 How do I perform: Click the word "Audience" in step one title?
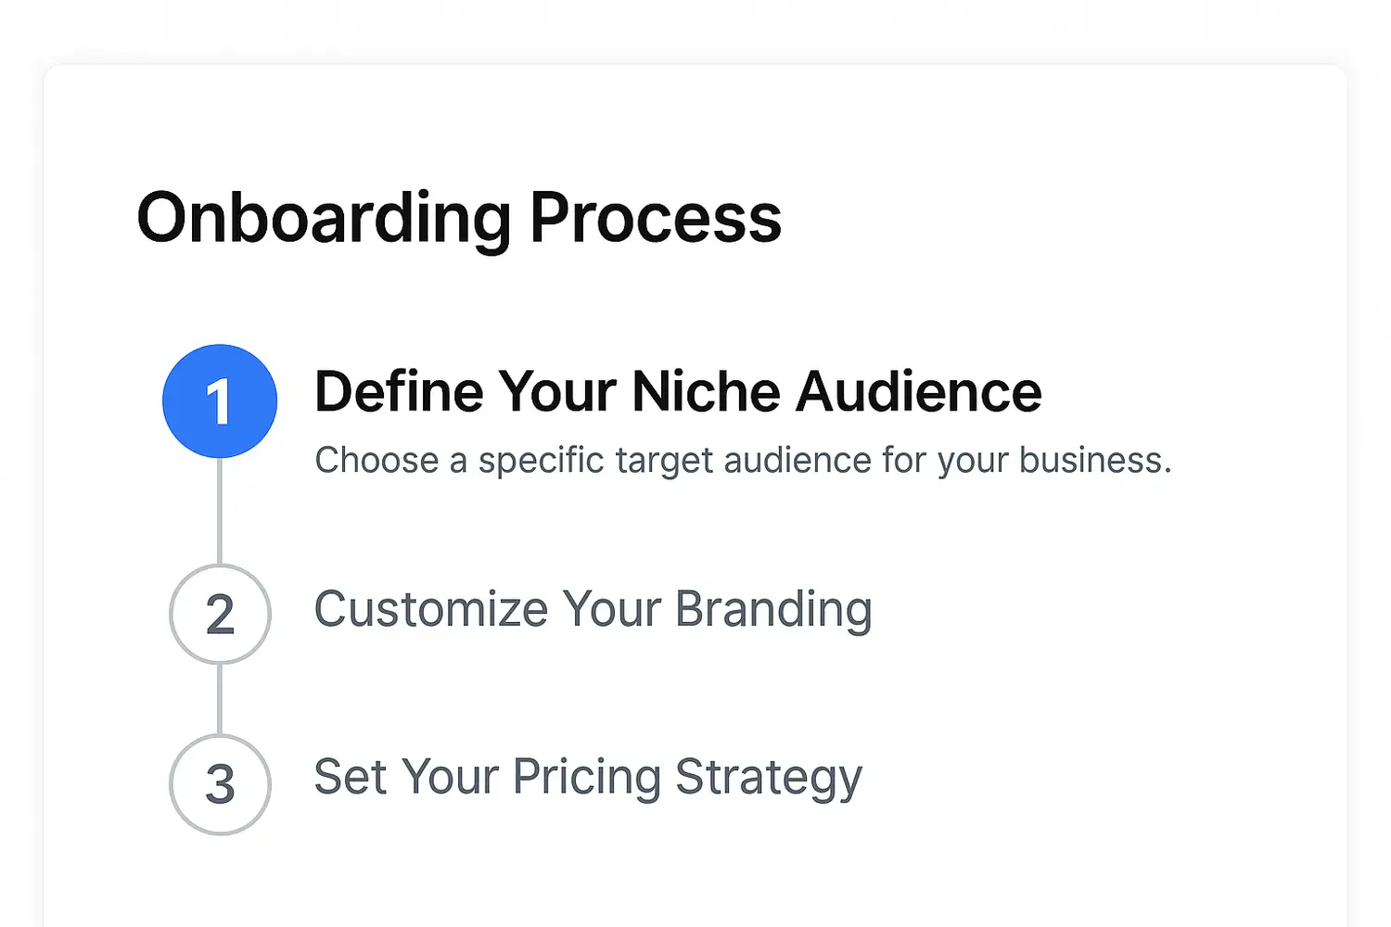pos(919,391)
